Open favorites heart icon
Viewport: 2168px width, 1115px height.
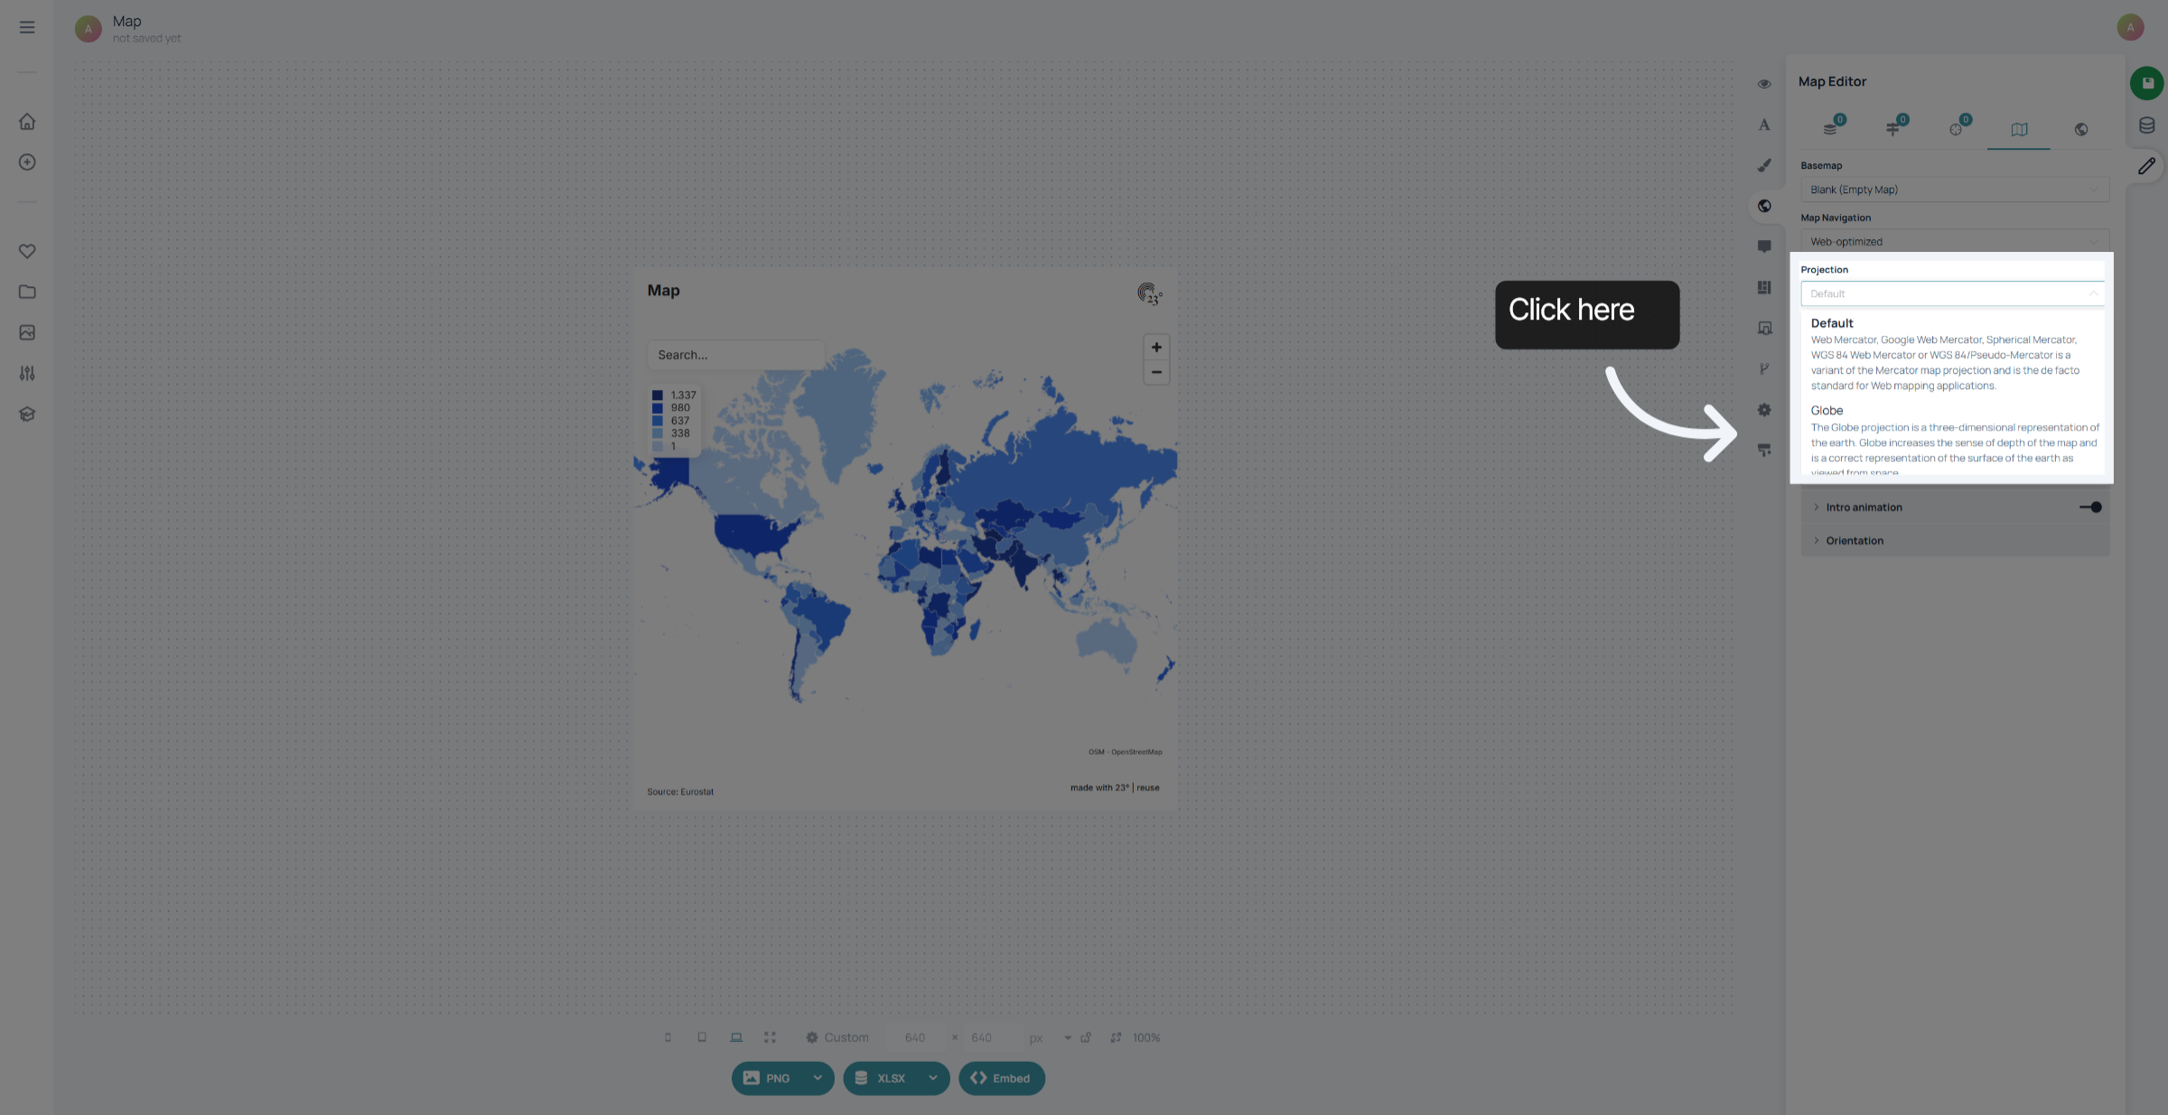coord(27,251)
